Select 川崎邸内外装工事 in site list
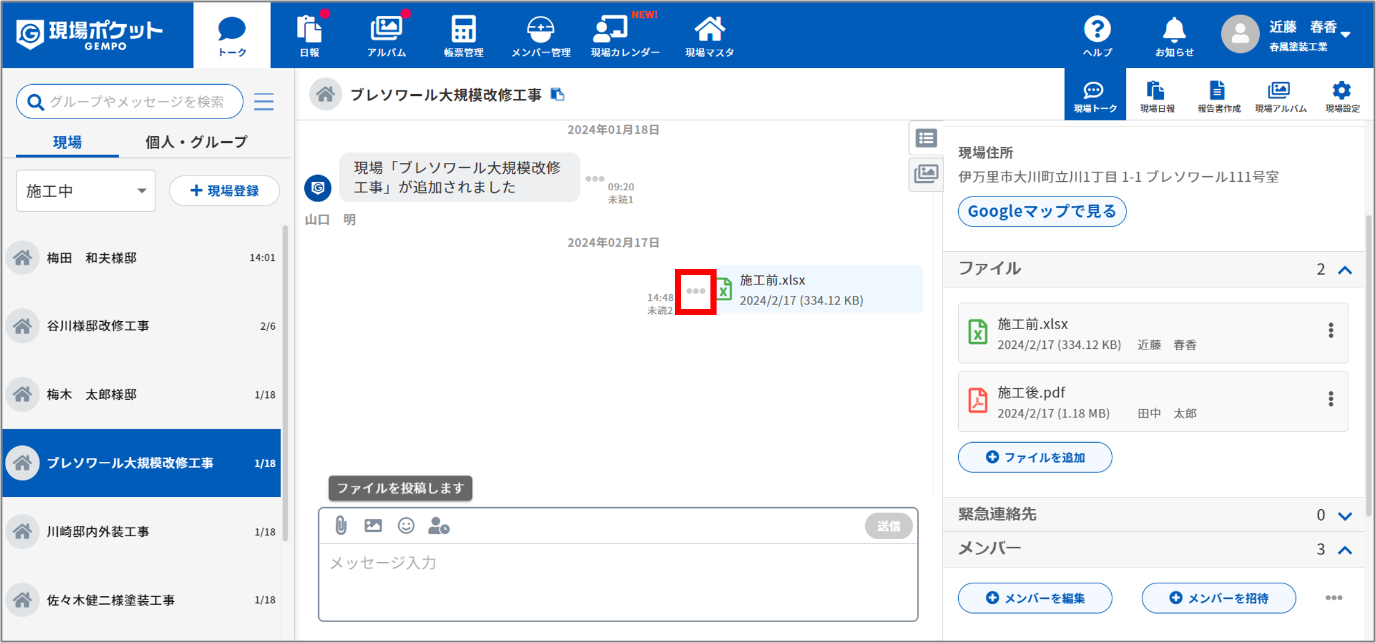This screenshot has height=643, width=1376. (x=142, y=531)
